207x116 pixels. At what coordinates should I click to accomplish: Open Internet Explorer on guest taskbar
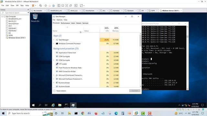[x=53, y=105]
